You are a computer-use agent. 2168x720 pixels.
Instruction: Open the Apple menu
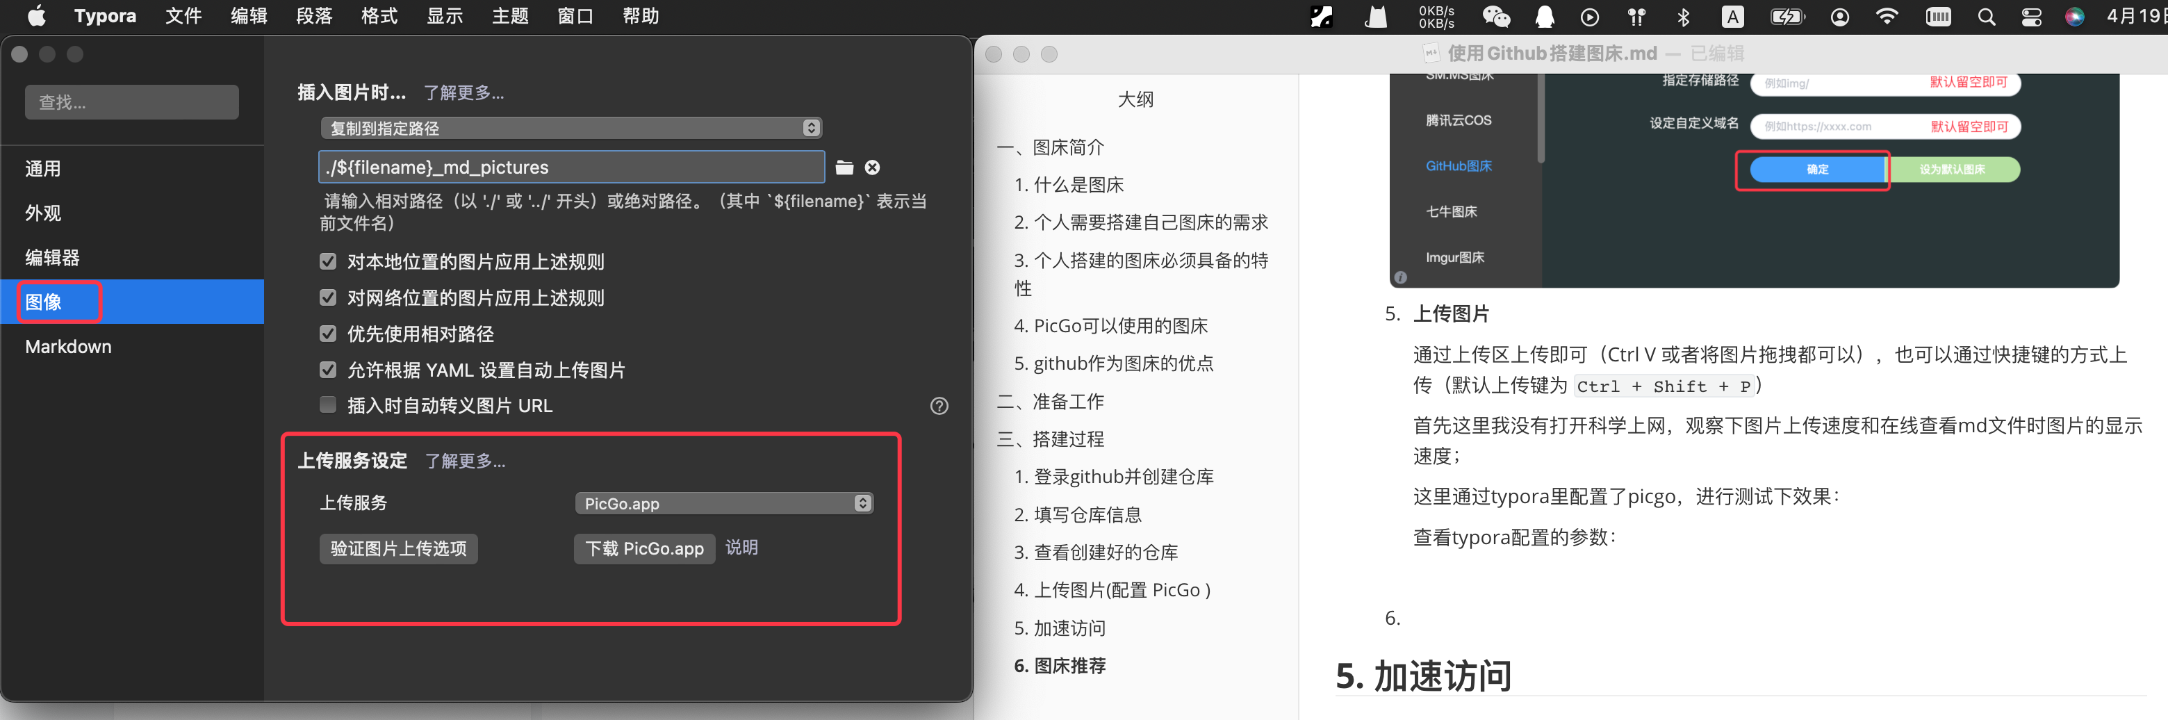click(36, 16)
